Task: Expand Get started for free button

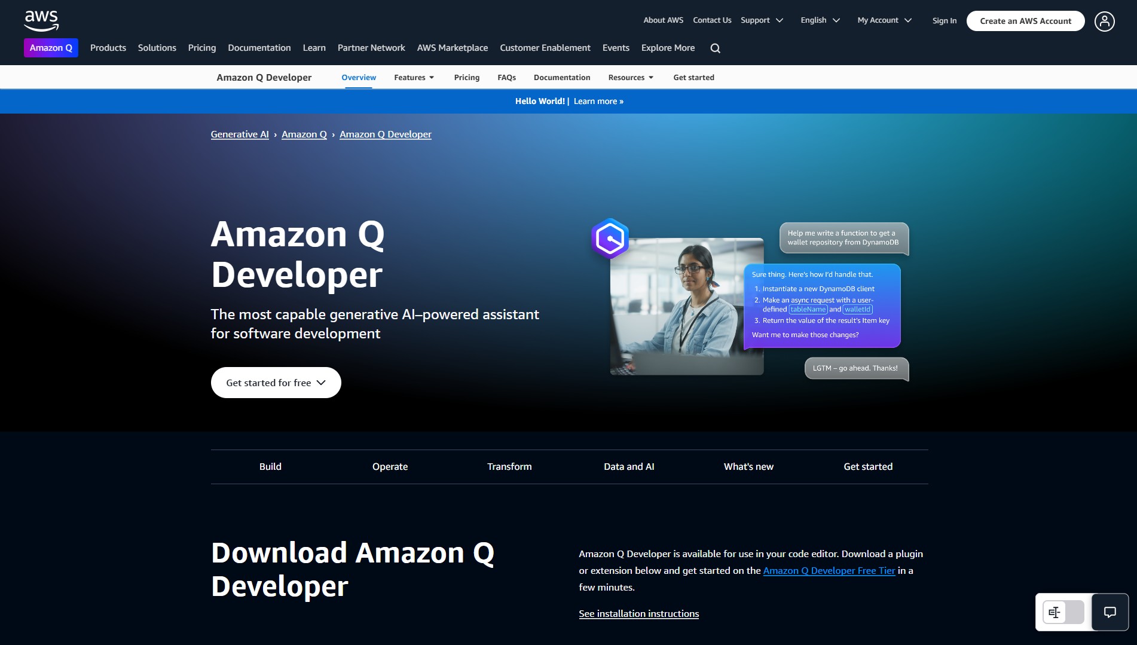Action: tap(276, 383)
